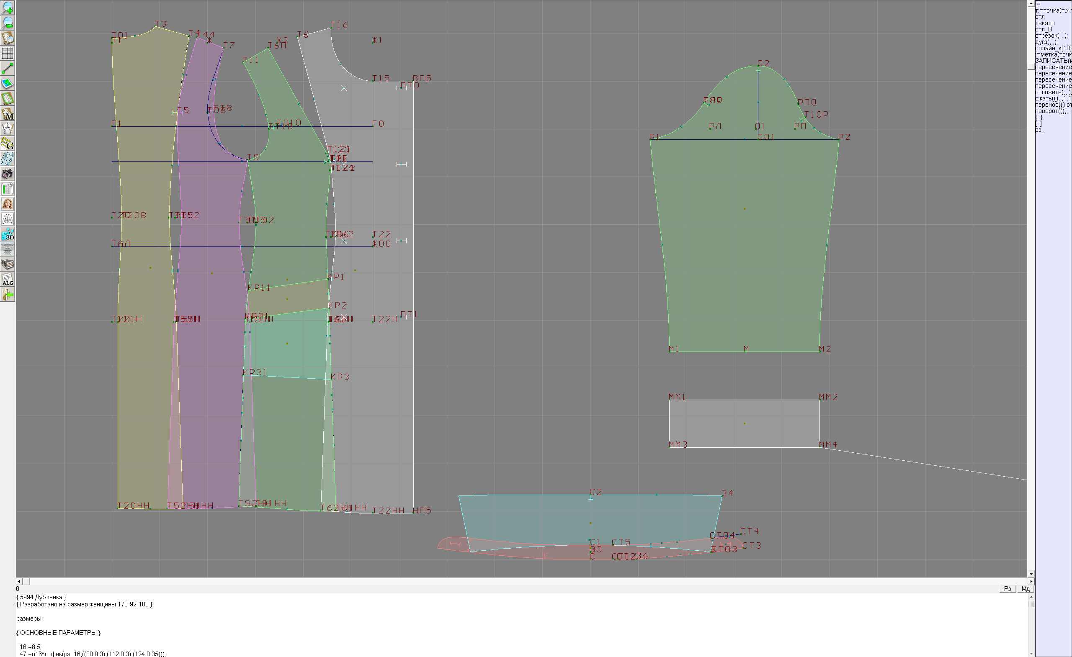Image resolution: width=1072 pixels, height=657 pixels.
Task: Click the woman's face mannequin icon
Action: point(8,204)
